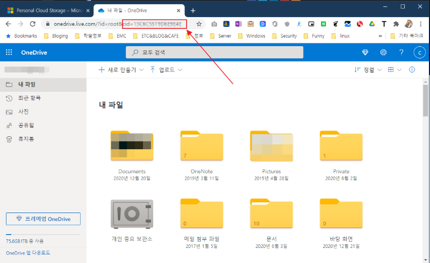Open OneDrive settings gear
Viewport: 430px width, 263px height.
click(383, 52)
